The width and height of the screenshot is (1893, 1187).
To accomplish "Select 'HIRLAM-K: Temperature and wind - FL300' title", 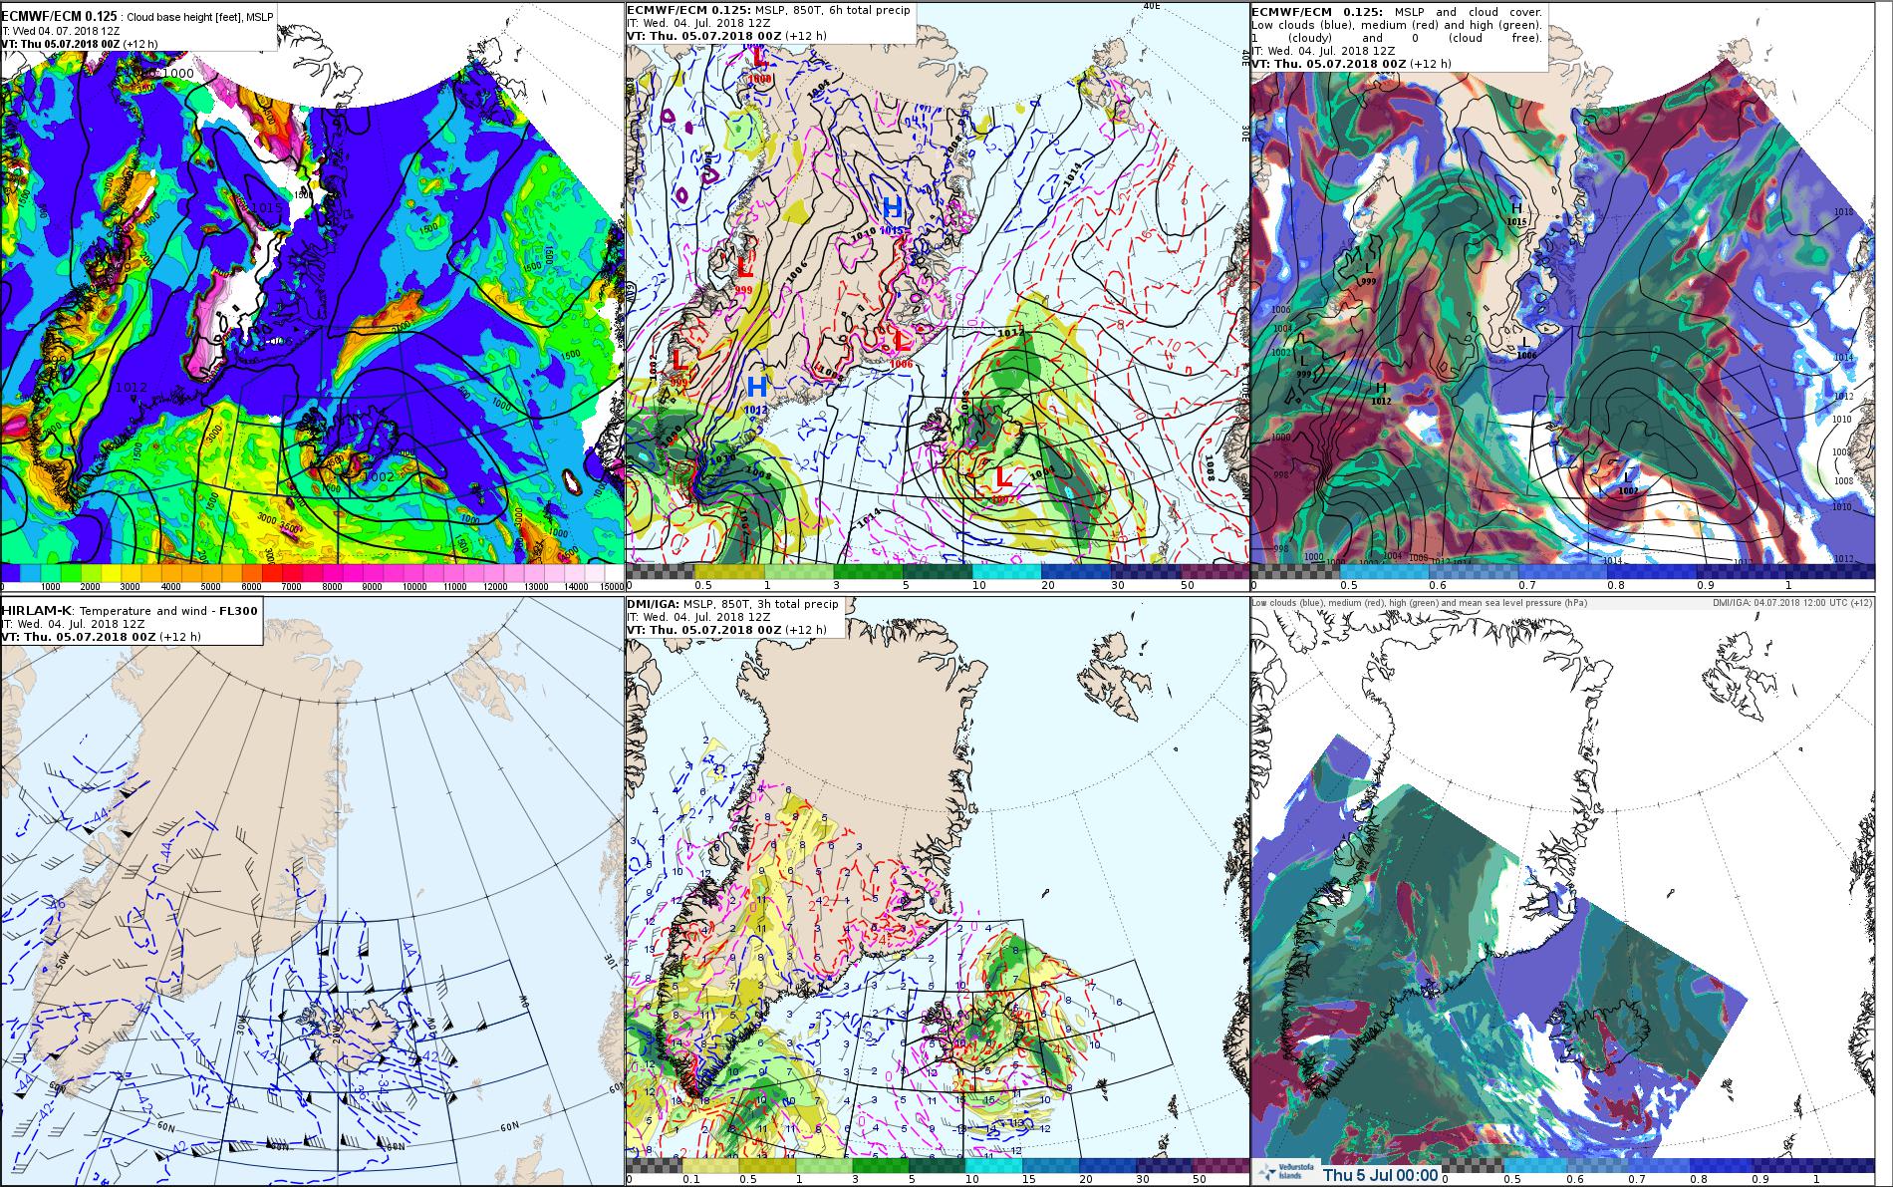I will 131,610.
